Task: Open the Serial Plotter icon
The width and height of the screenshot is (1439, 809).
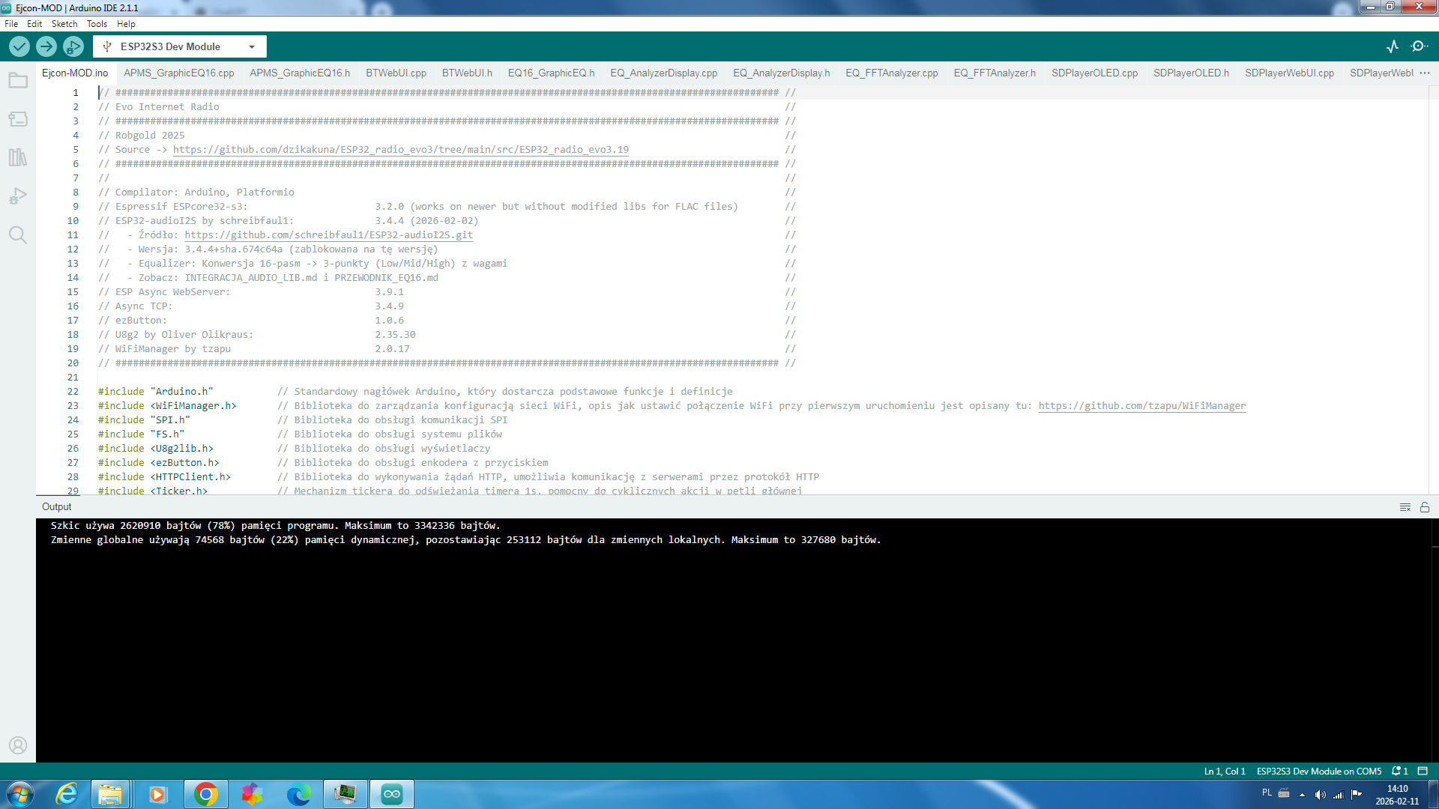Action: 1393,46
